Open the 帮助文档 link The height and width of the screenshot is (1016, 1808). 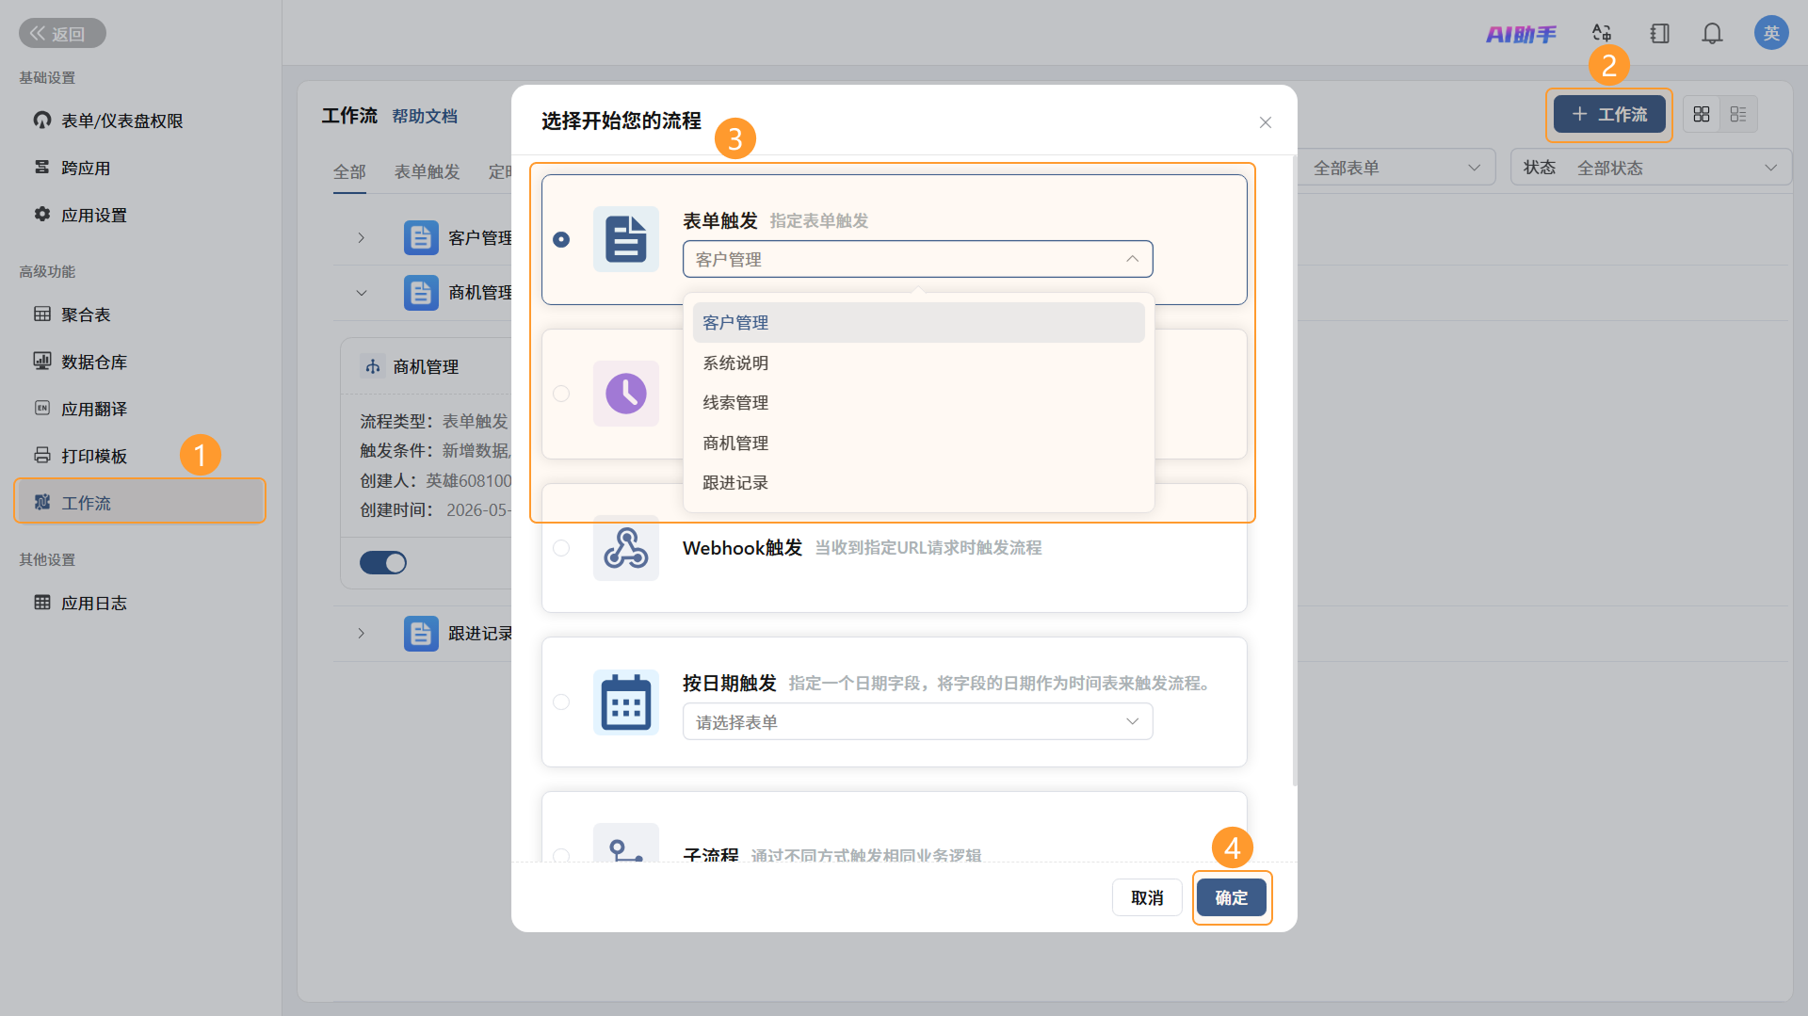[425, 116]
